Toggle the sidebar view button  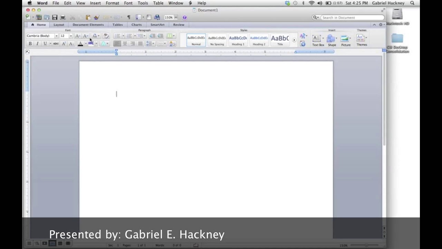click(138, 17)
